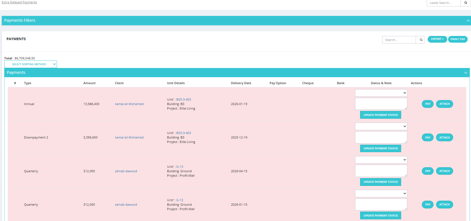The width and height of the screenshot is (471, 221).
Task: Click the Actions column header
Action: 416,83
